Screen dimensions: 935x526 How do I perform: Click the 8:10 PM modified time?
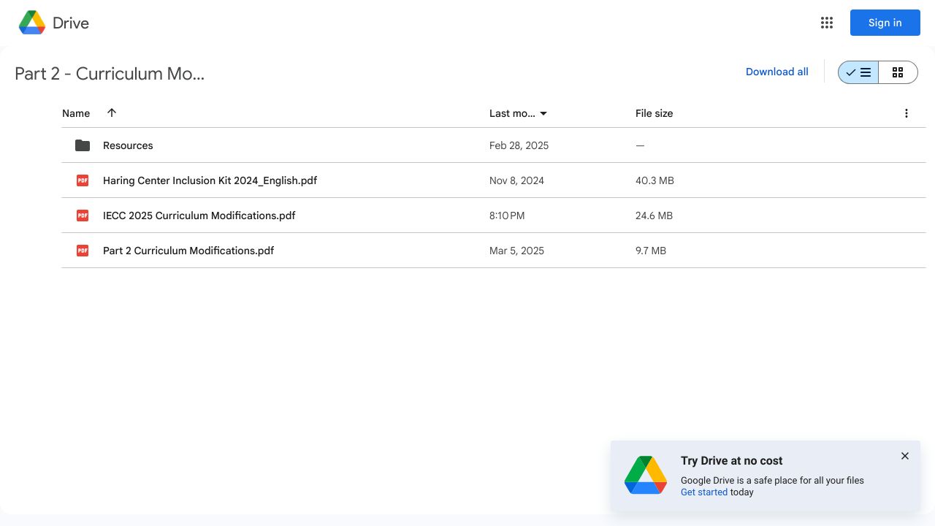pos(507,216)
